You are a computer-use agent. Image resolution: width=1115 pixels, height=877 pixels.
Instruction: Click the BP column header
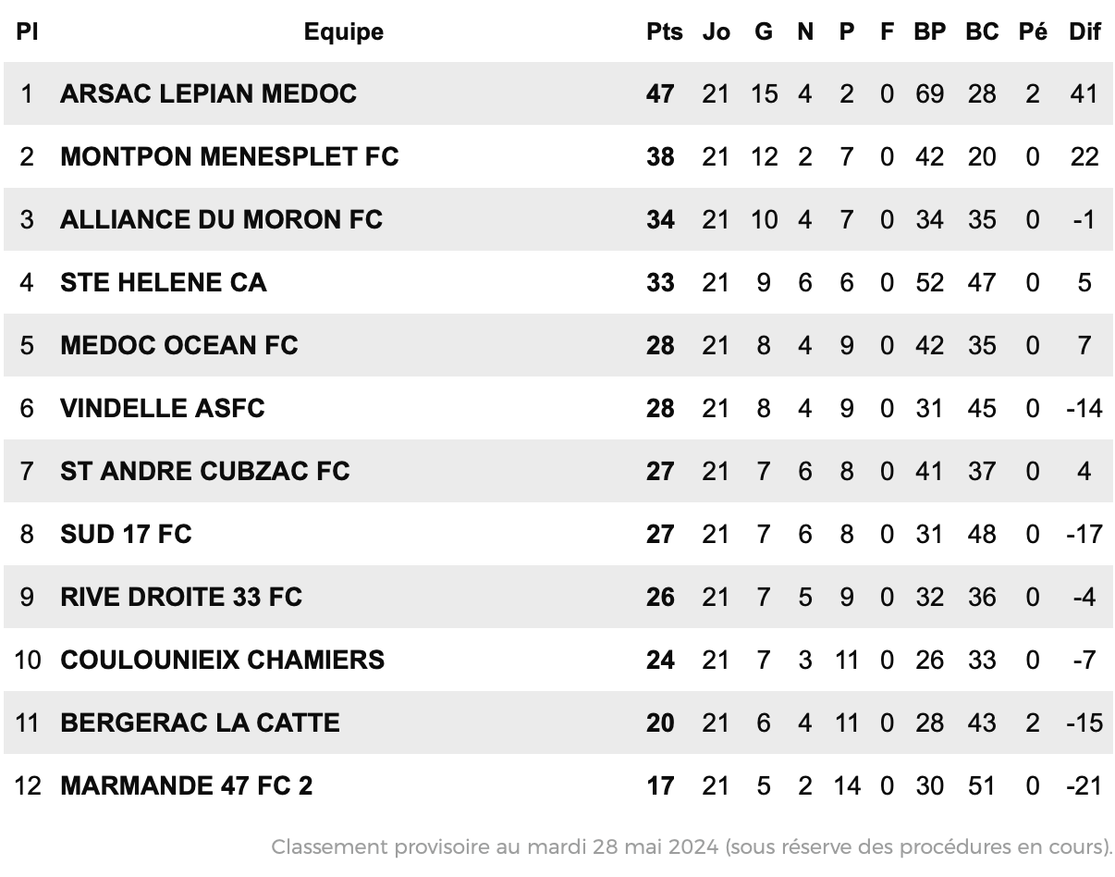(x=929, y=31)
